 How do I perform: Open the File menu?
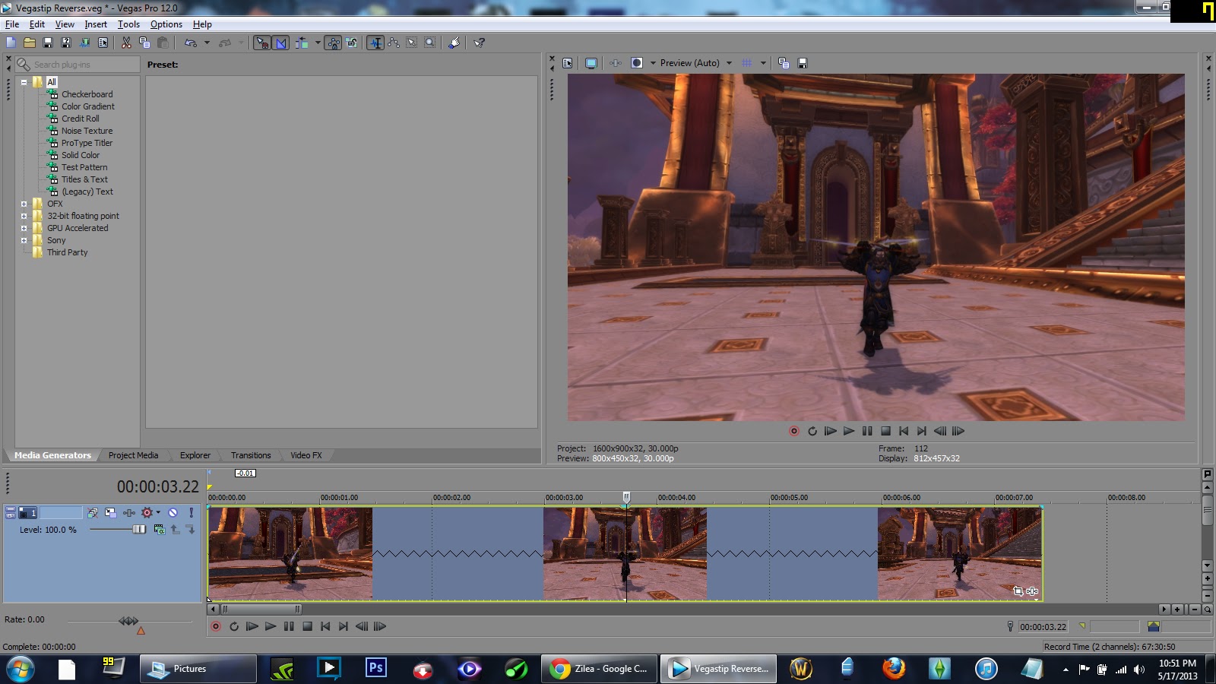pos(12,24)
